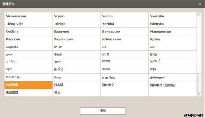205x118 pixels.
Task: Select the Hindi हिन्दी cell
Action: click(x=173, y=55)
